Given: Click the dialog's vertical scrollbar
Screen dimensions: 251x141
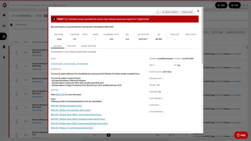Looking at the screenshot, I should click(202, 35).
